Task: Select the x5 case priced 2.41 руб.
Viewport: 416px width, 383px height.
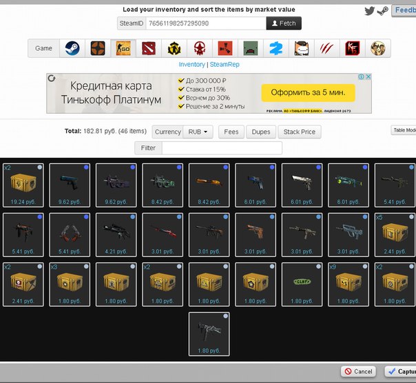Action: coord(395,235)
